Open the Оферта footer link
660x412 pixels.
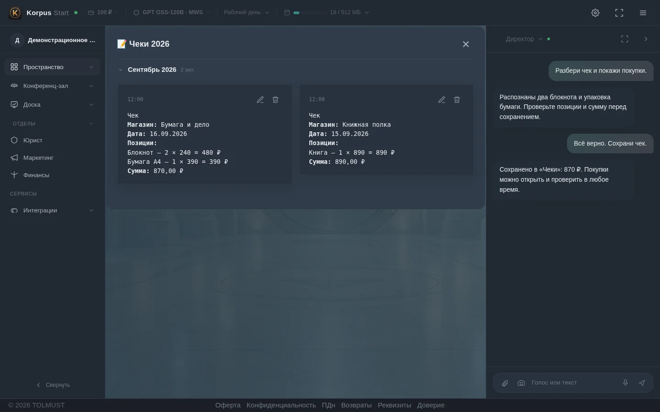(x=228, y=405)
